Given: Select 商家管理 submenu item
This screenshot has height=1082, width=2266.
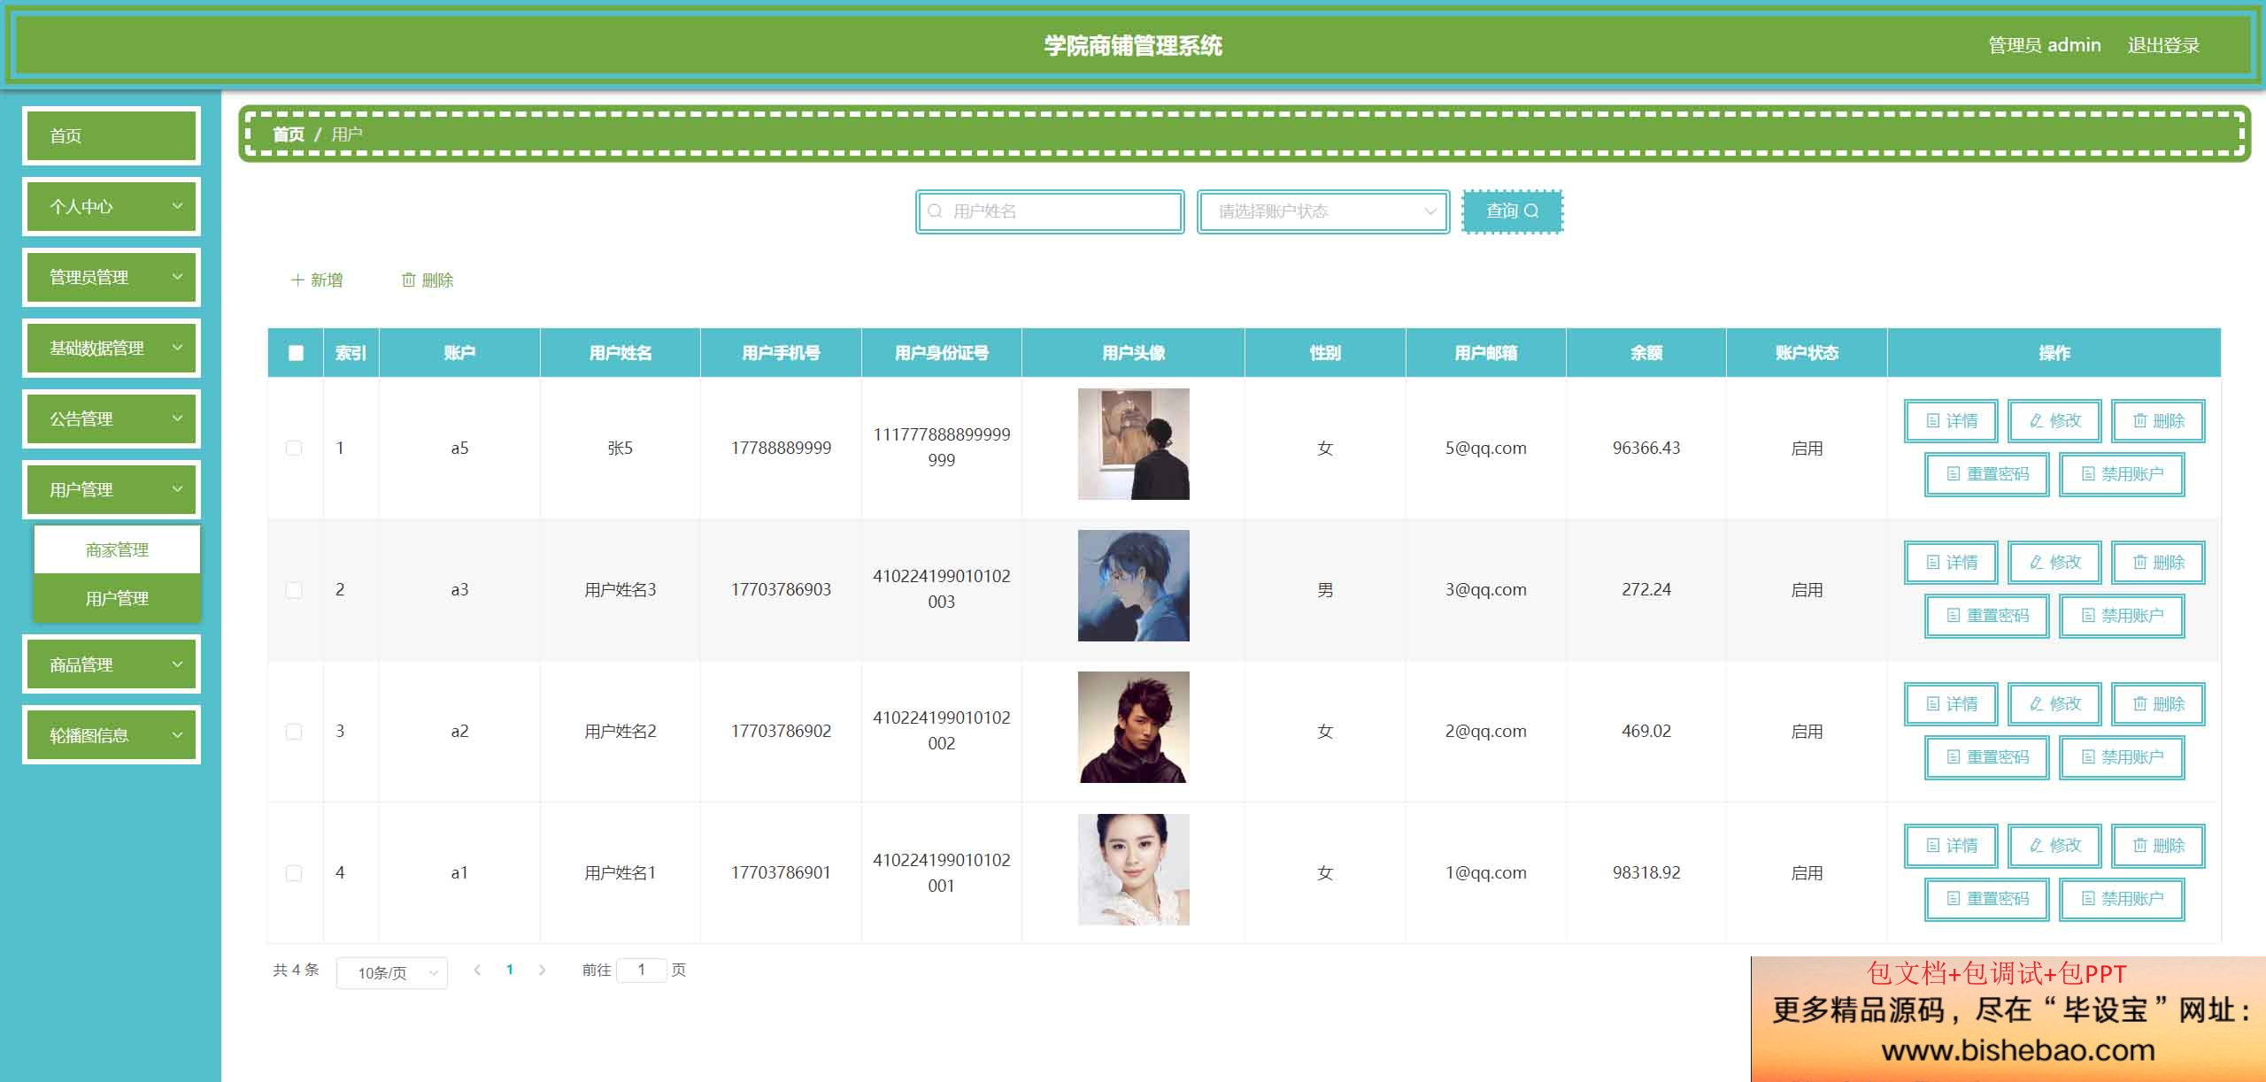Looking at the screenshot, I should 117,550.
